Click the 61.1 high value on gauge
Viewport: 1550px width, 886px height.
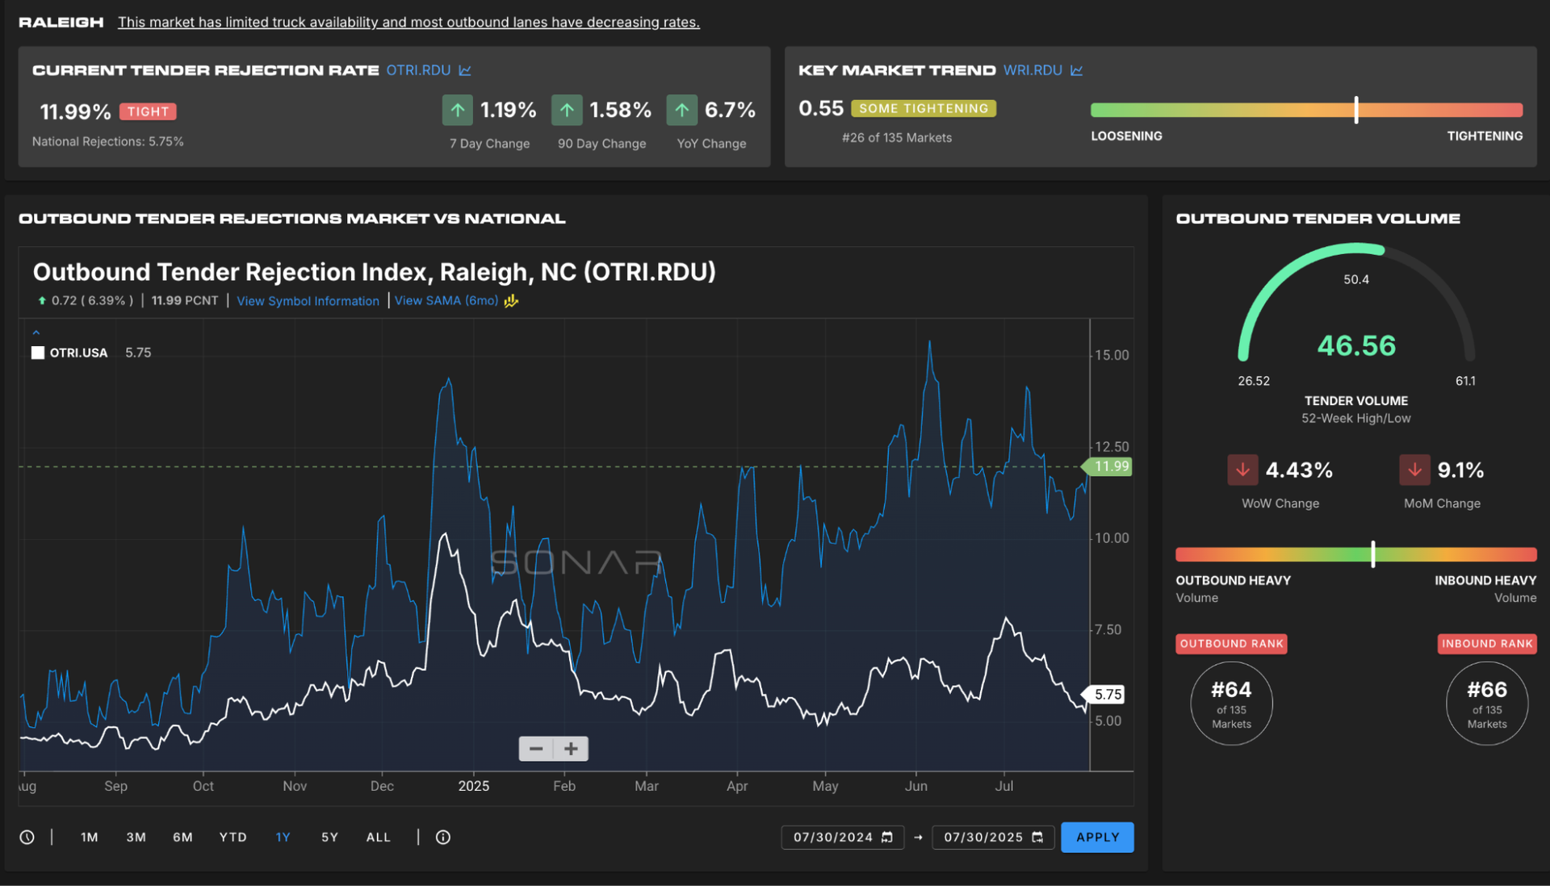coord(1465,381)
